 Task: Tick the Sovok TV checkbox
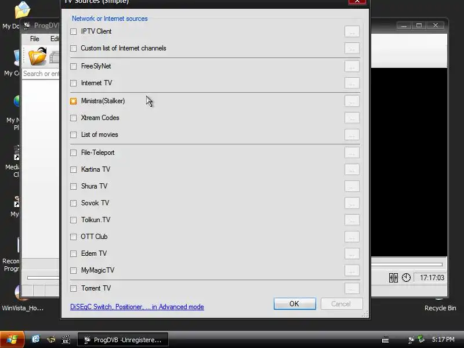click(x=74, y=204)
